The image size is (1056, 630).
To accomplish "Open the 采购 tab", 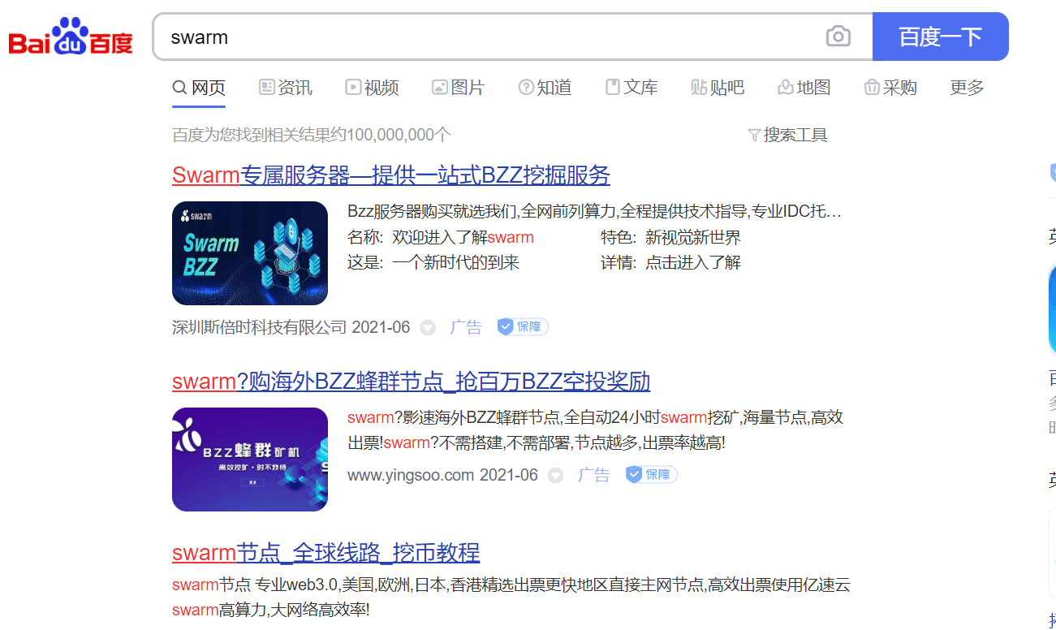I will (890, 88).
